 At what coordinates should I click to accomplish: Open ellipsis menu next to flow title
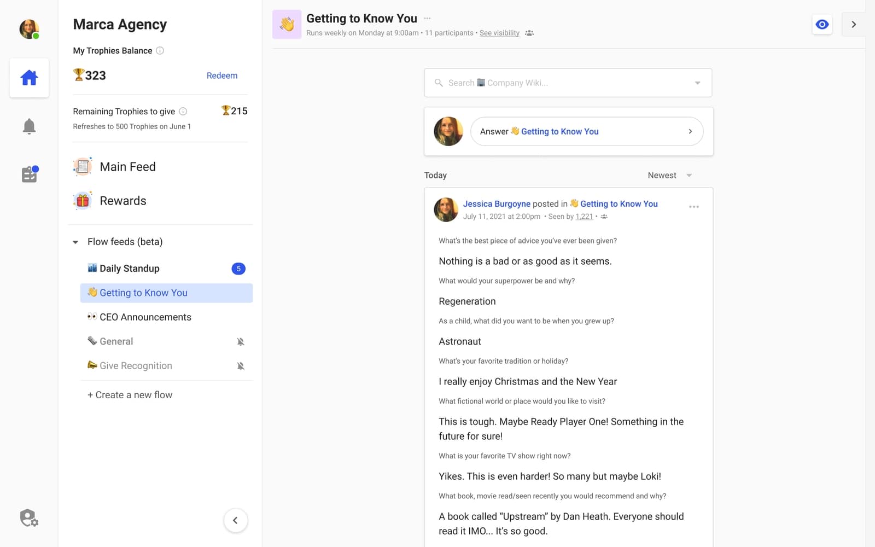pos(427,18)
